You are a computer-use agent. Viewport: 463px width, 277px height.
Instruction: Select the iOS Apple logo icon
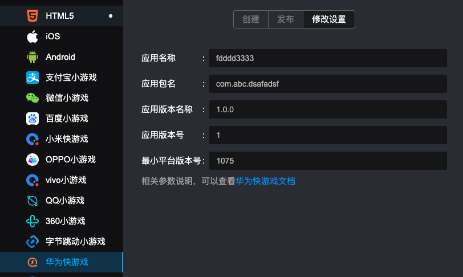33,36
